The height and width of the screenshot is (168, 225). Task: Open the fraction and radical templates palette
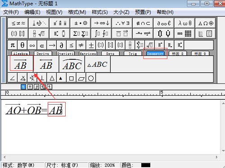pyautogui.click(x=39, y=33)
